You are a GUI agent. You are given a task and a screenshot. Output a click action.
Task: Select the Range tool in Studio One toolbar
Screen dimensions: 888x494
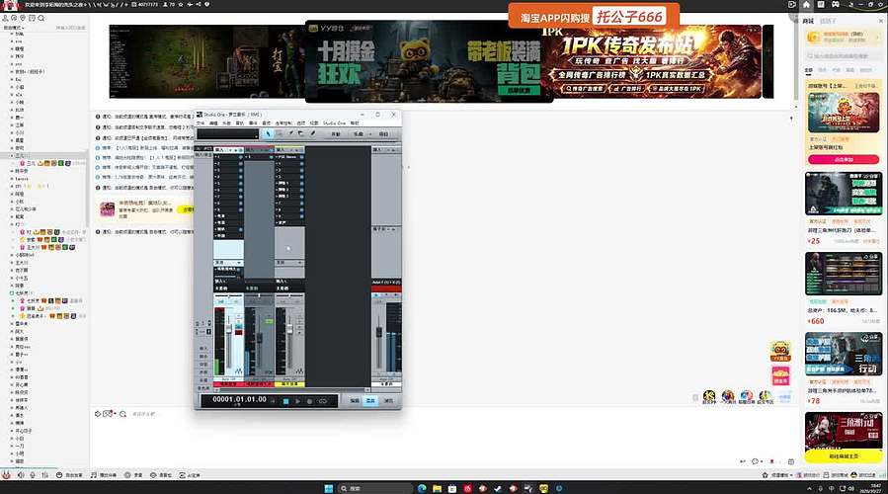pos(279,133)
